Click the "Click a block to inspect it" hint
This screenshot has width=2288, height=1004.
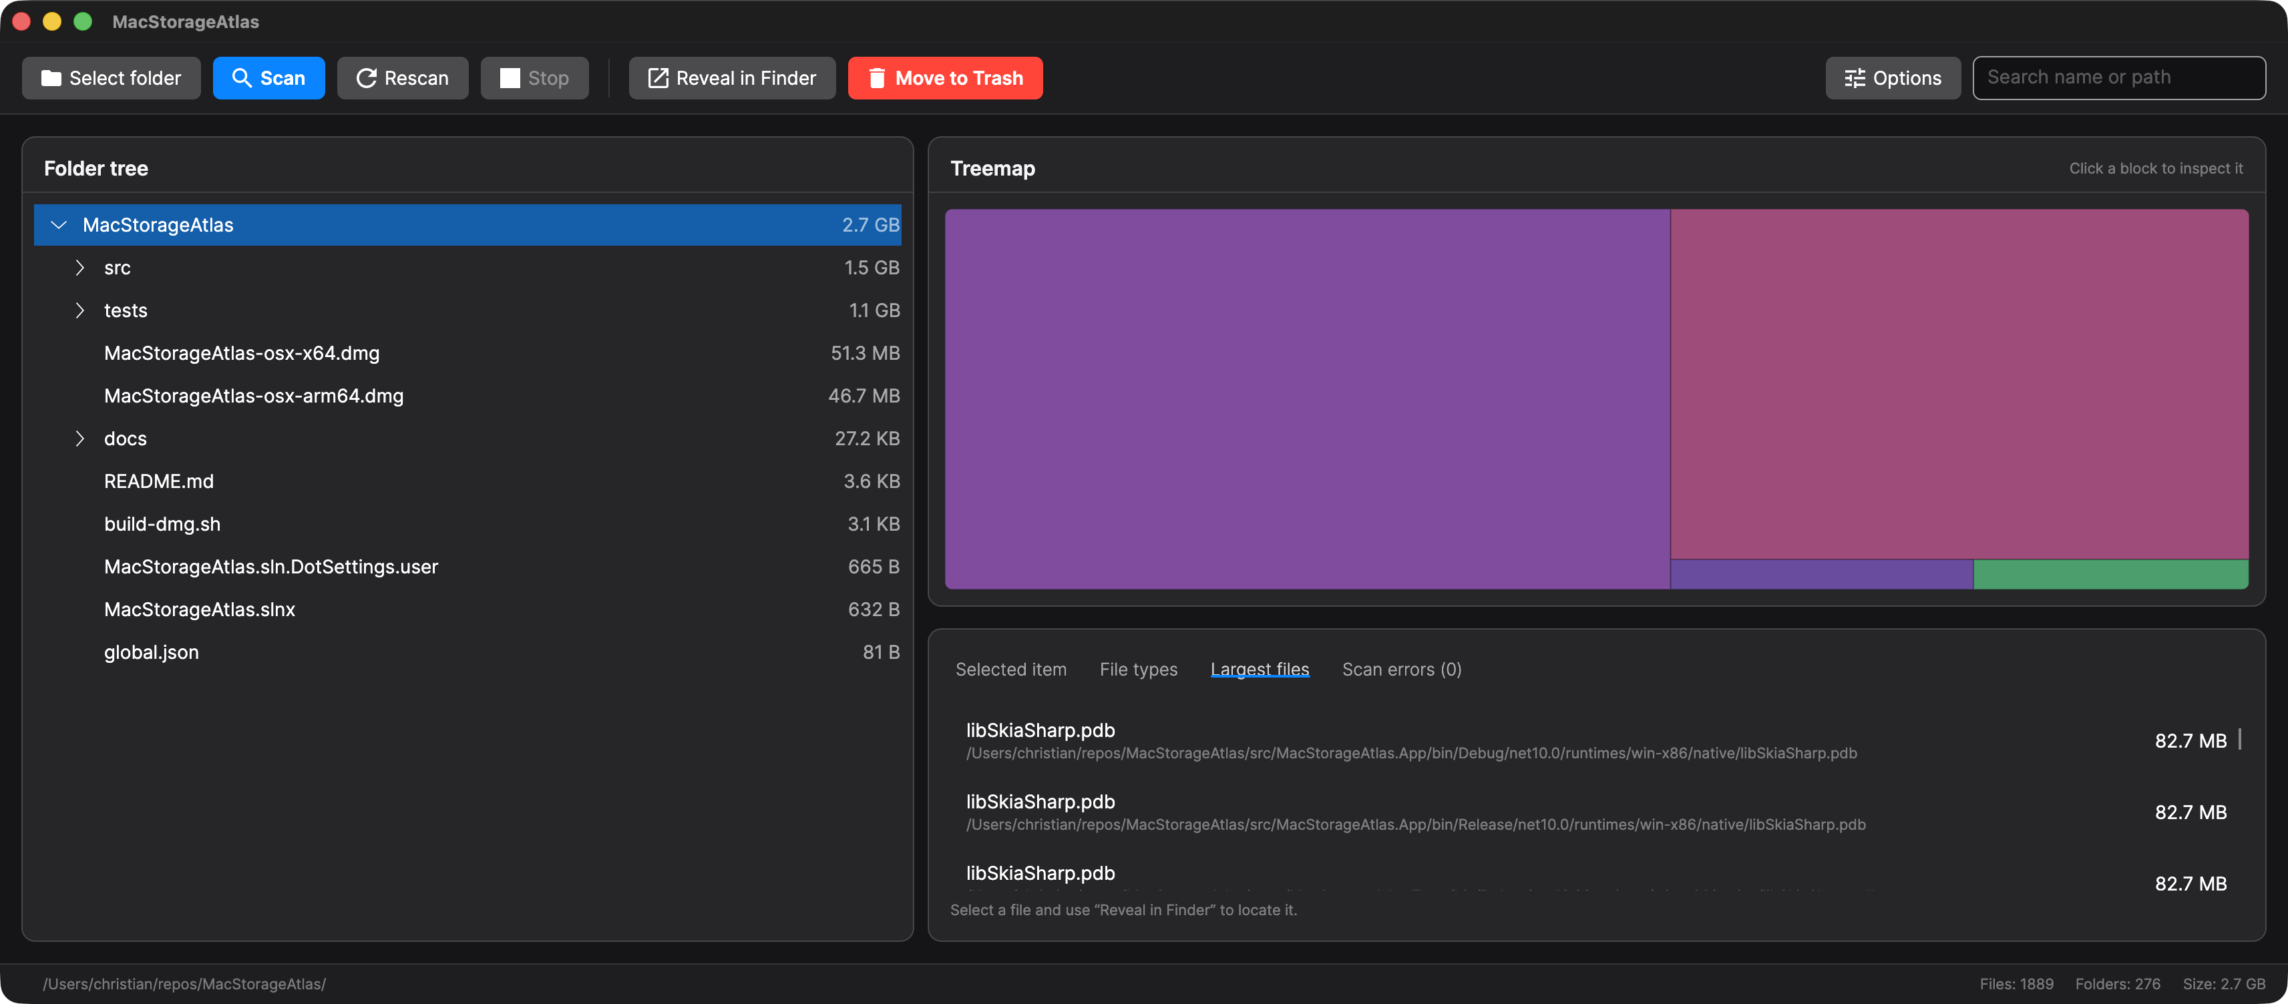click(x=2156, y=169)
